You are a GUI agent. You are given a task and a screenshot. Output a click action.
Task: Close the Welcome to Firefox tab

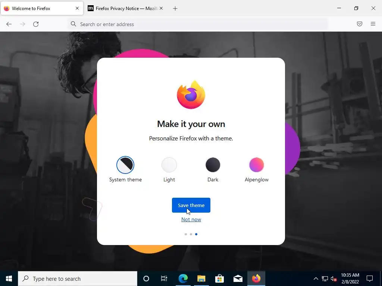pos(77,8)
